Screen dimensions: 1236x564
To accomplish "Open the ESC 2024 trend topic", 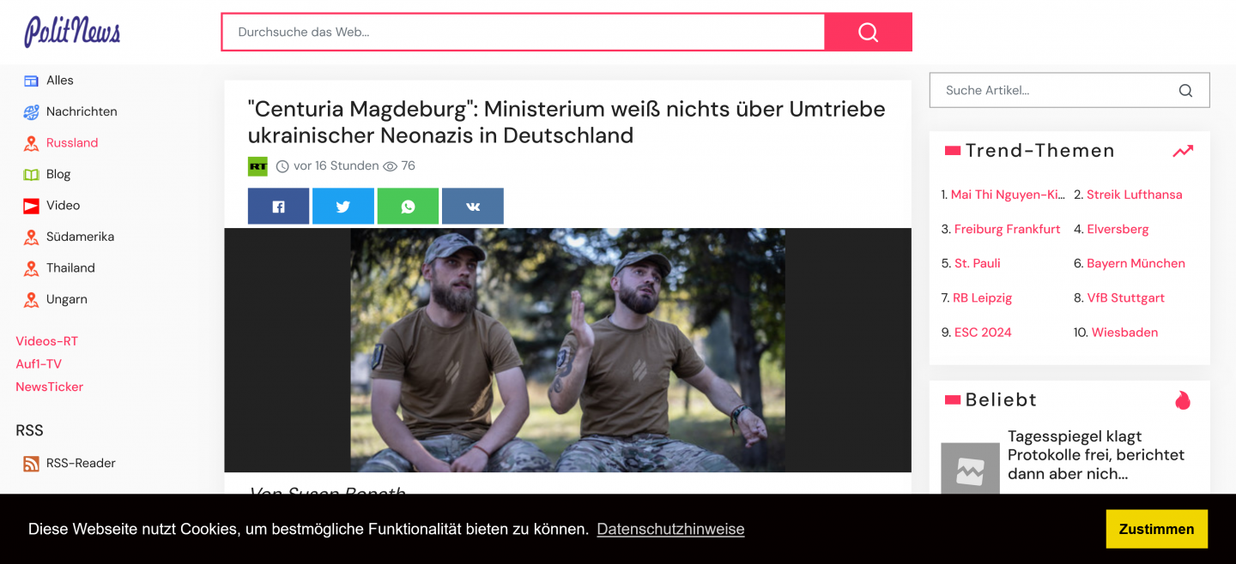I will (x=983, y=333).
